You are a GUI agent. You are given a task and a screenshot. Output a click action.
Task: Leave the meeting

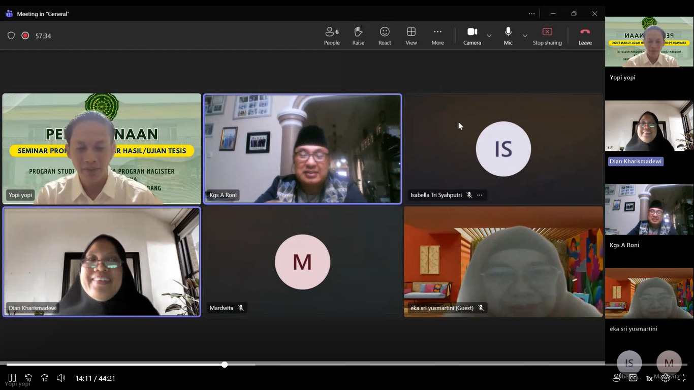[x=585, y=36]
